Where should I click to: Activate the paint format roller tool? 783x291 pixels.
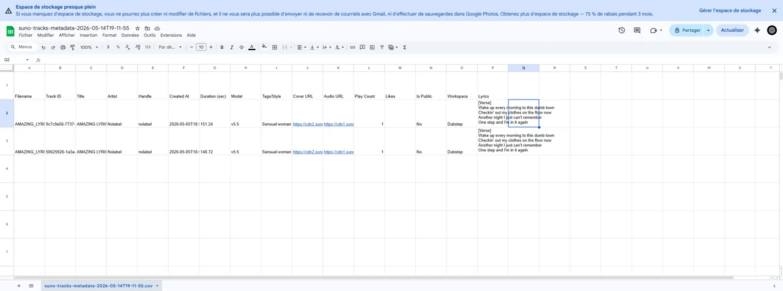(73, 47)
